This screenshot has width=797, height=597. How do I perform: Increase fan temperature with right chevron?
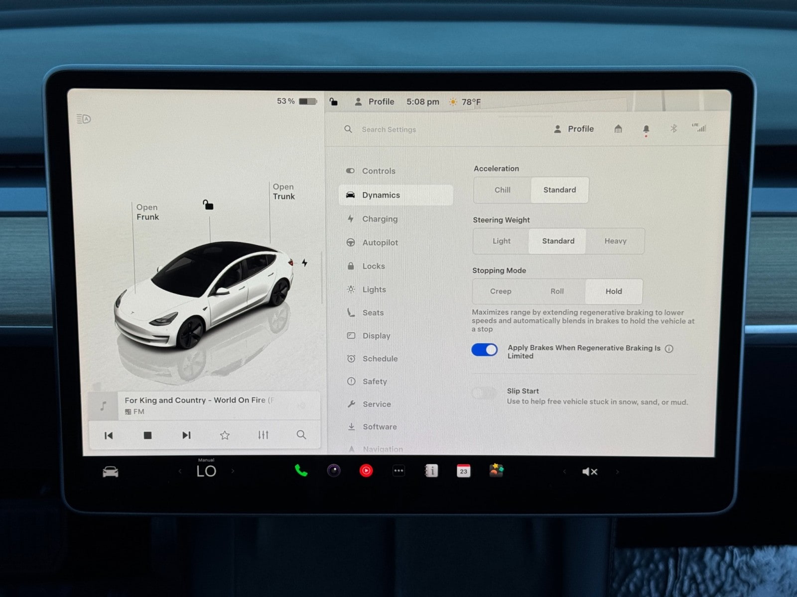coord(233,471)
